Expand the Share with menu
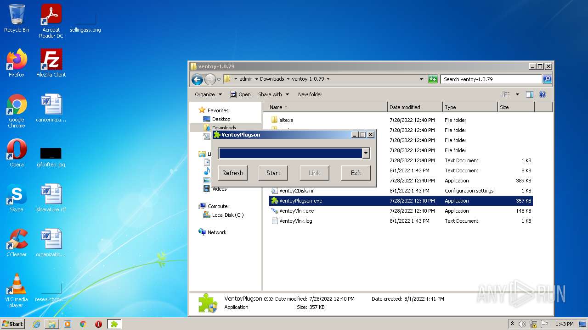This screenshot has width=588, height=330. pyautogui.click(x=273, y=94)
